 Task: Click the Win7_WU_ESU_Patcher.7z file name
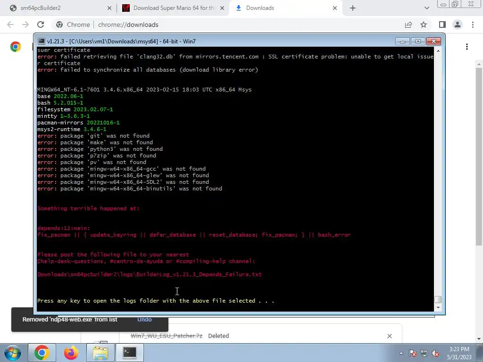[167, 336]
